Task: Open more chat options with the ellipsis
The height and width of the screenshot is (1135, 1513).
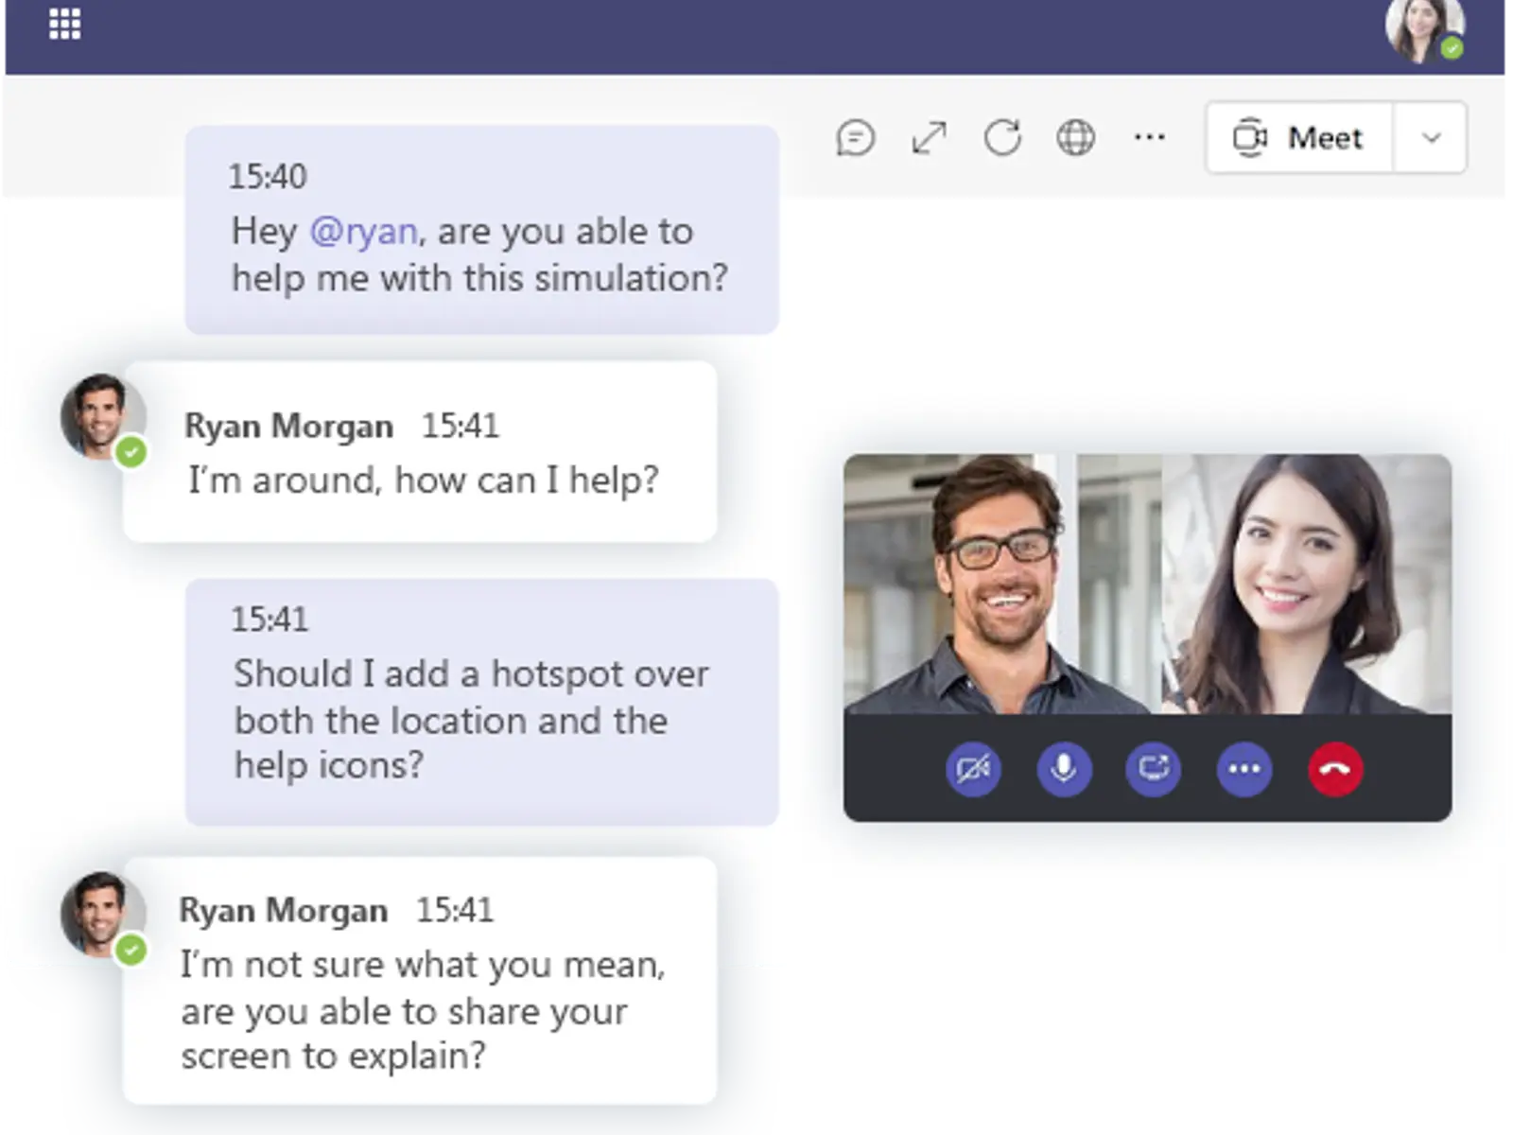Action: tap(1151, 138)
